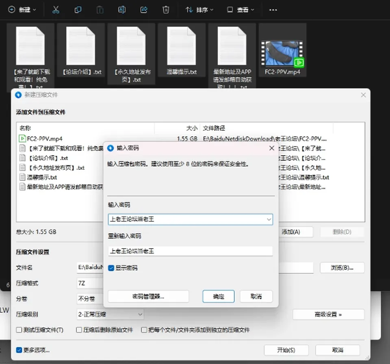The width and height of the screenshot is (390, 364).
Task: Enable the 测试压缩文件(T) checkbox
Action: 19,330
